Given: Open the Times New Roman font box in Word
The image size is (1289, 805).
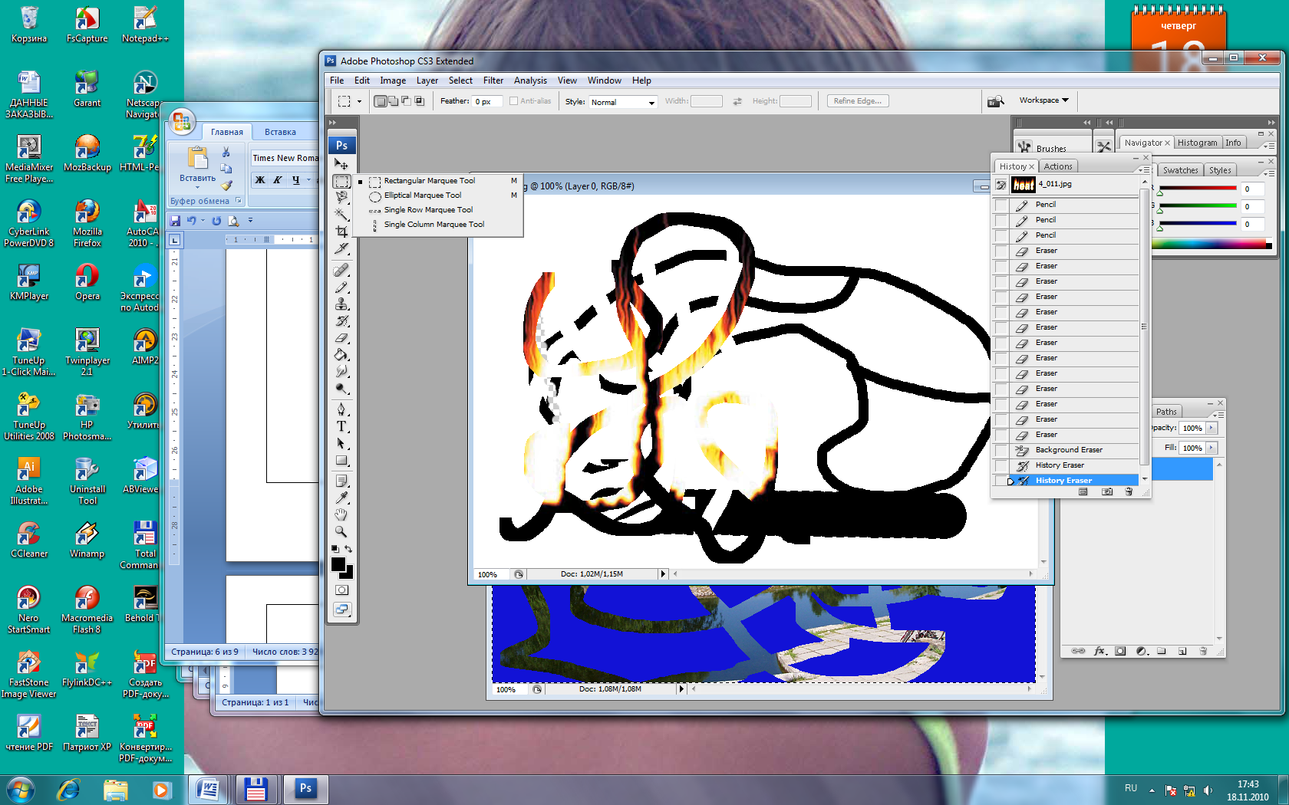Looking at the screenshot, I should tap(285, 158).
